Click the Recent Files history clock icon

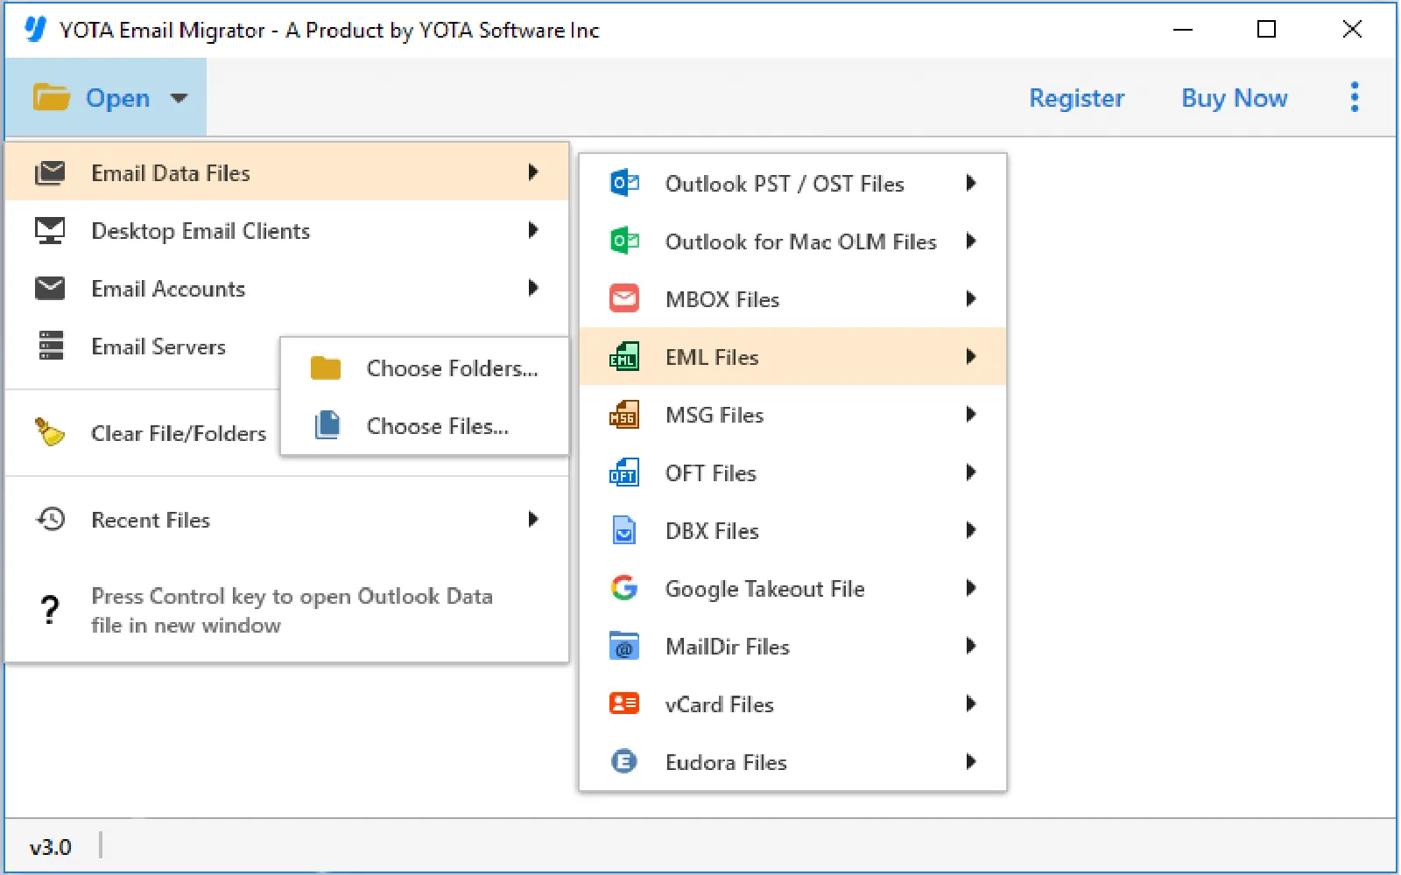click(51, 519)
